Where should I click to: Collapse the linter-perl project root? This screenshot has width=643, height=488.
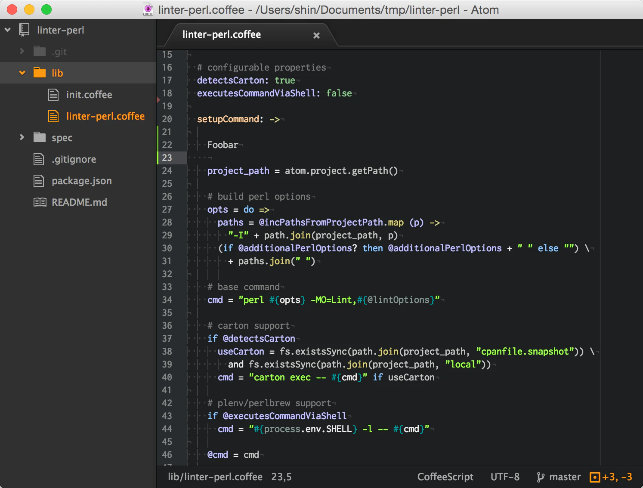point(8,30)
